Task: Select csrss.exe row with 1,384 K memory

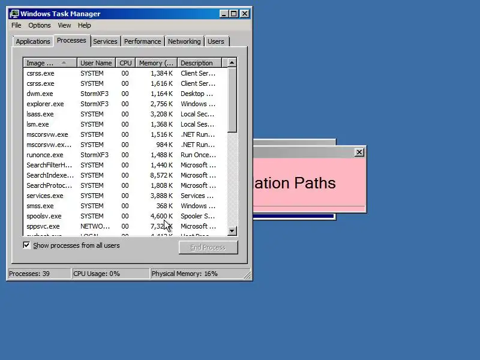Action: point(125,73)
